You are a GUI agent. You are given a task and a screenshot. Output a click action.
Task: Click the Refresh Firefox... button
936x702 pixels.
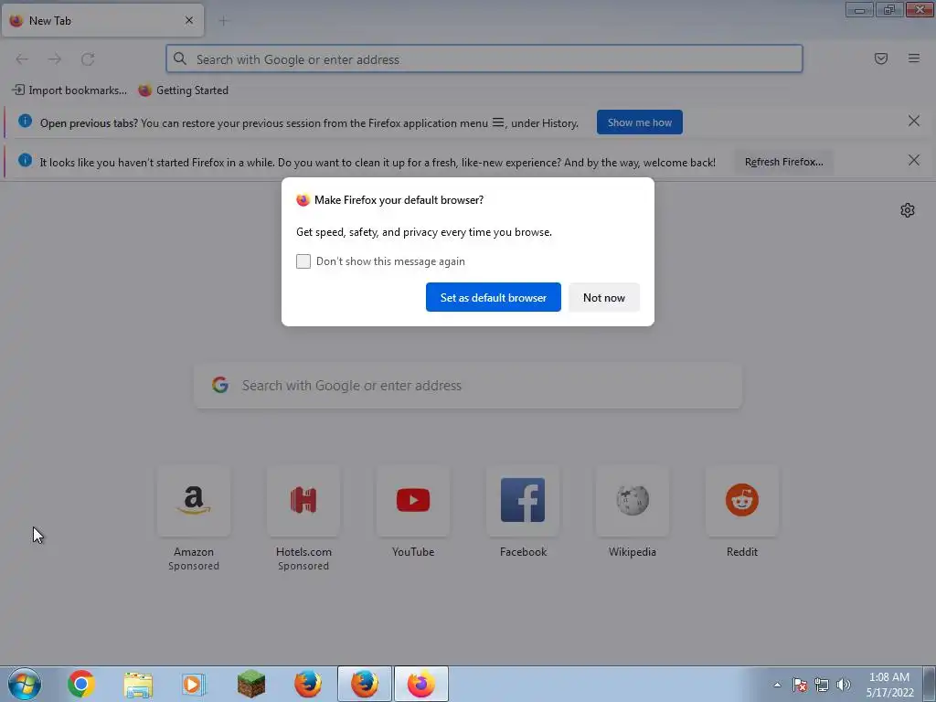[x=783, y=162]
